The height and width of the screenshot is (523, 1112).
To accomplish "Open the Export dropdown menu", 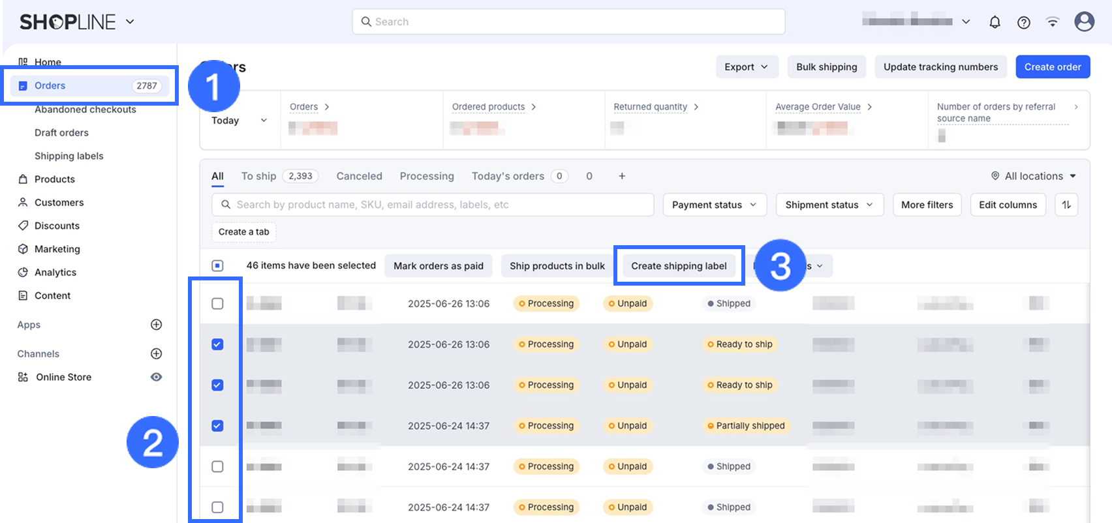I will 747,67.
